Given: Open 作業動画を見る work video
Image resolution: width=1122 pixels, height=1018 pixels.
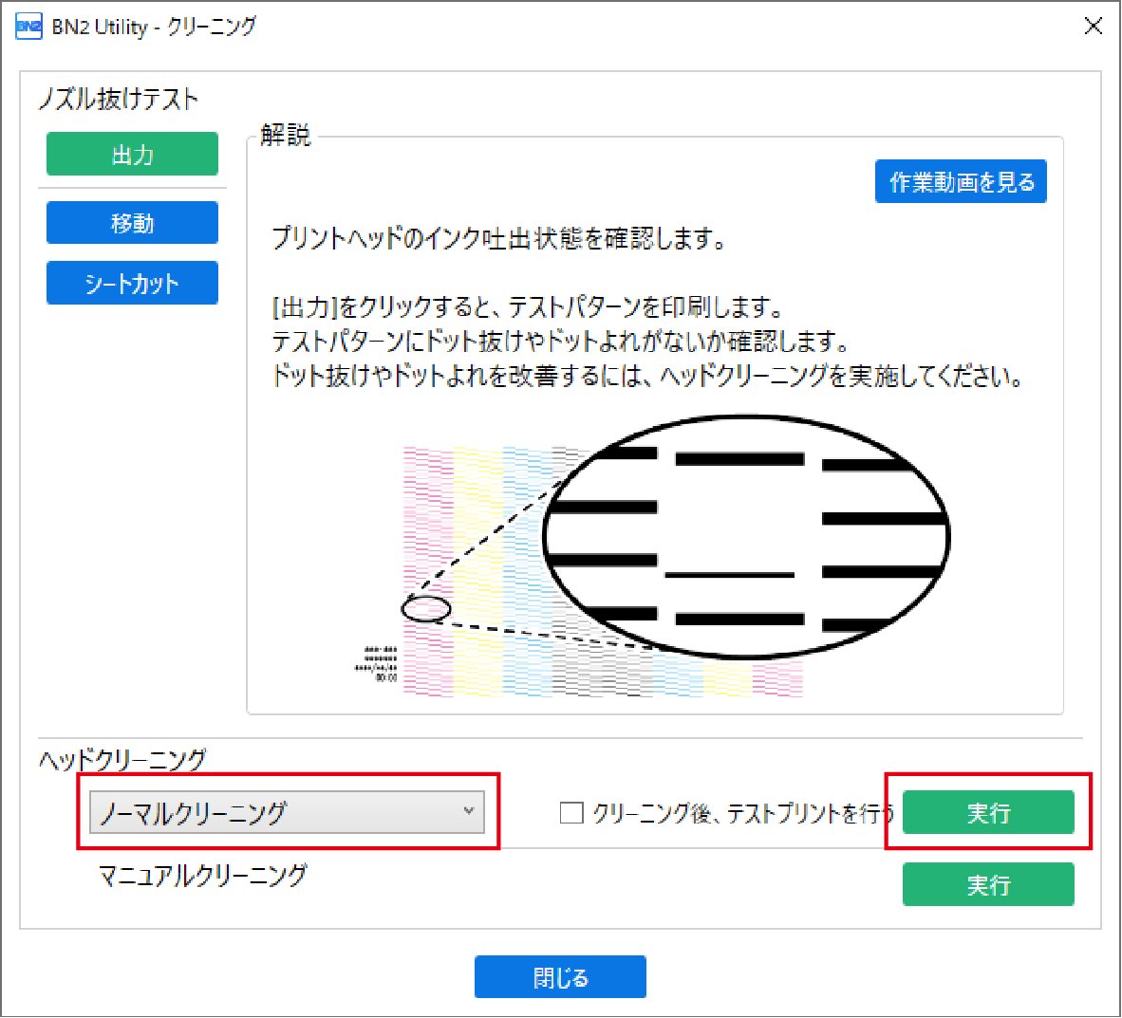Looking at the screenshot, I should tap(961, 182).
